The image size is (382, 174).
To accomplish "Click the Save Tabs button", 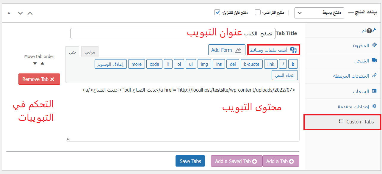I will 190,161.
